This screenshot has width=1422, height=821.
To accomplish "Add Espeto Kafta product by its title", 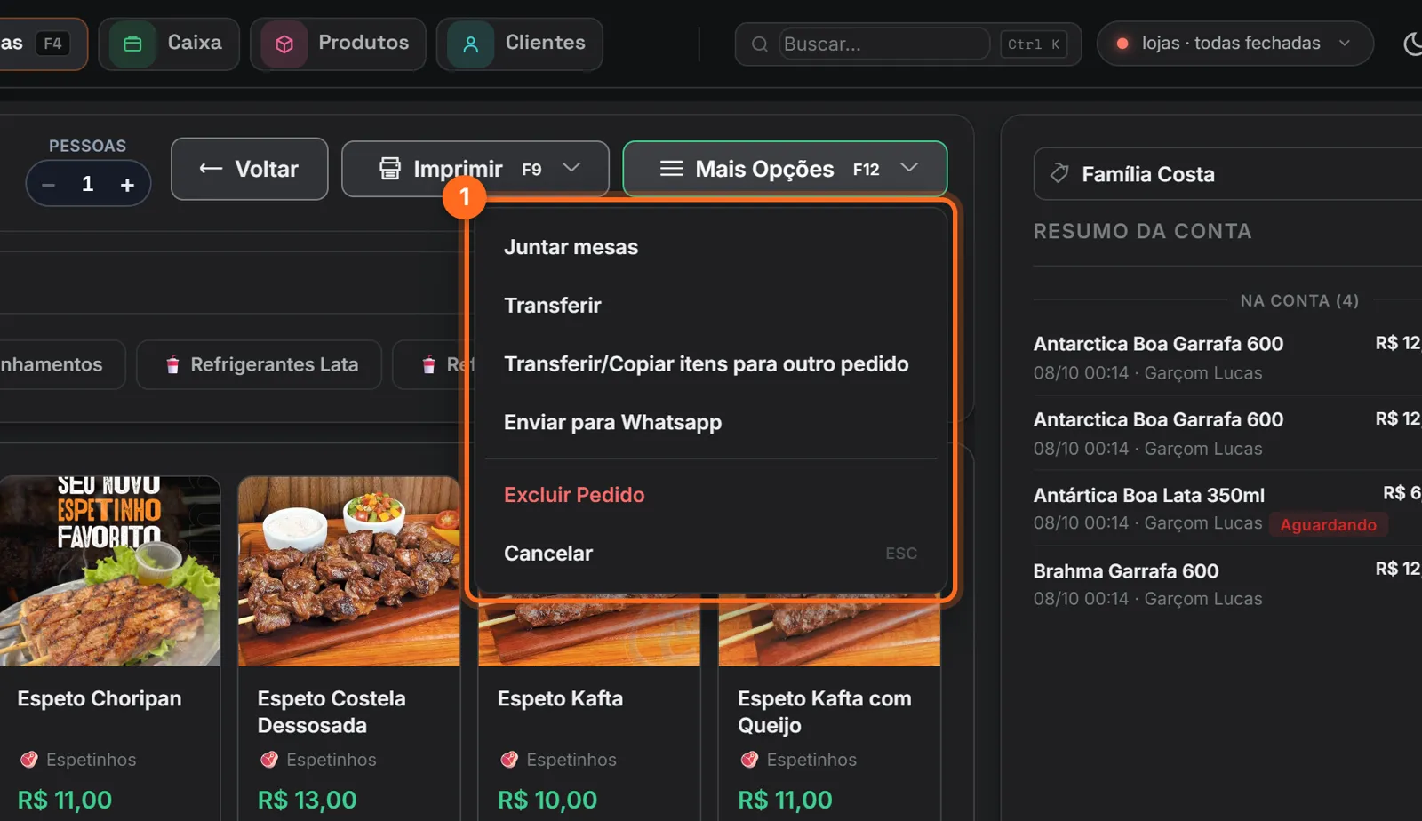I will tap(560, 698).
